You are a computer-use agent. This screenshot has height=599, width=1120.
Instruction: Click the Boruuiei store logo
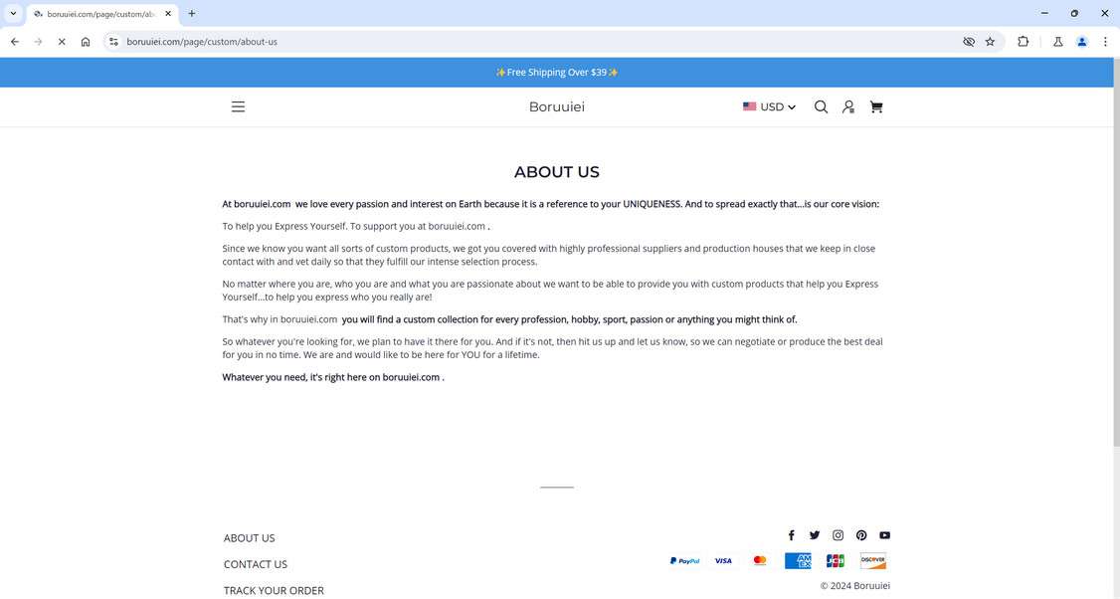coord(556,106)
